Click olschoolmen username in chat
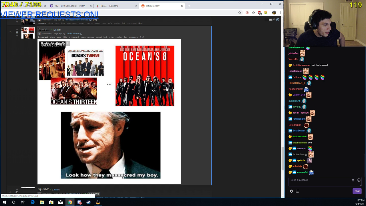The height and width of the screenshot is (206, 366). (x=300, y=142)
